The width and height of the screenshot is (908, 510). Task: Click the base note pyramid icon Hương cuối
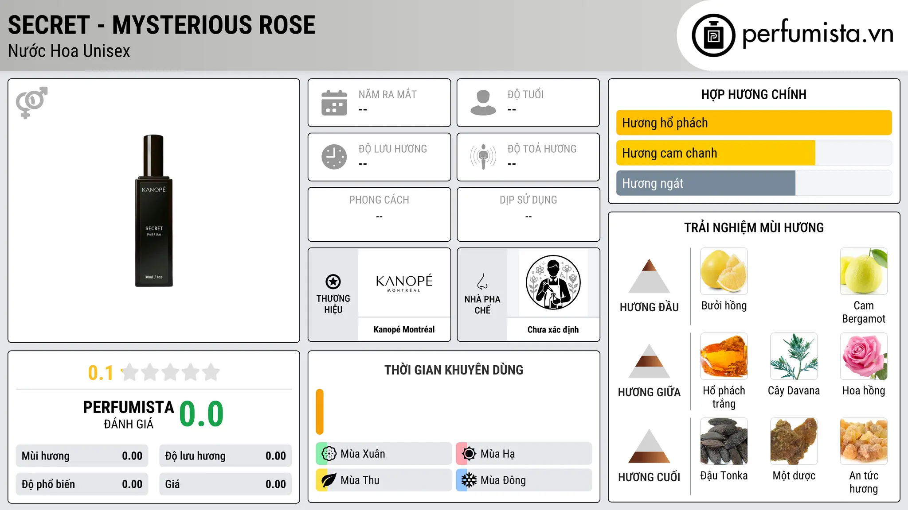[x=649, y=446]
